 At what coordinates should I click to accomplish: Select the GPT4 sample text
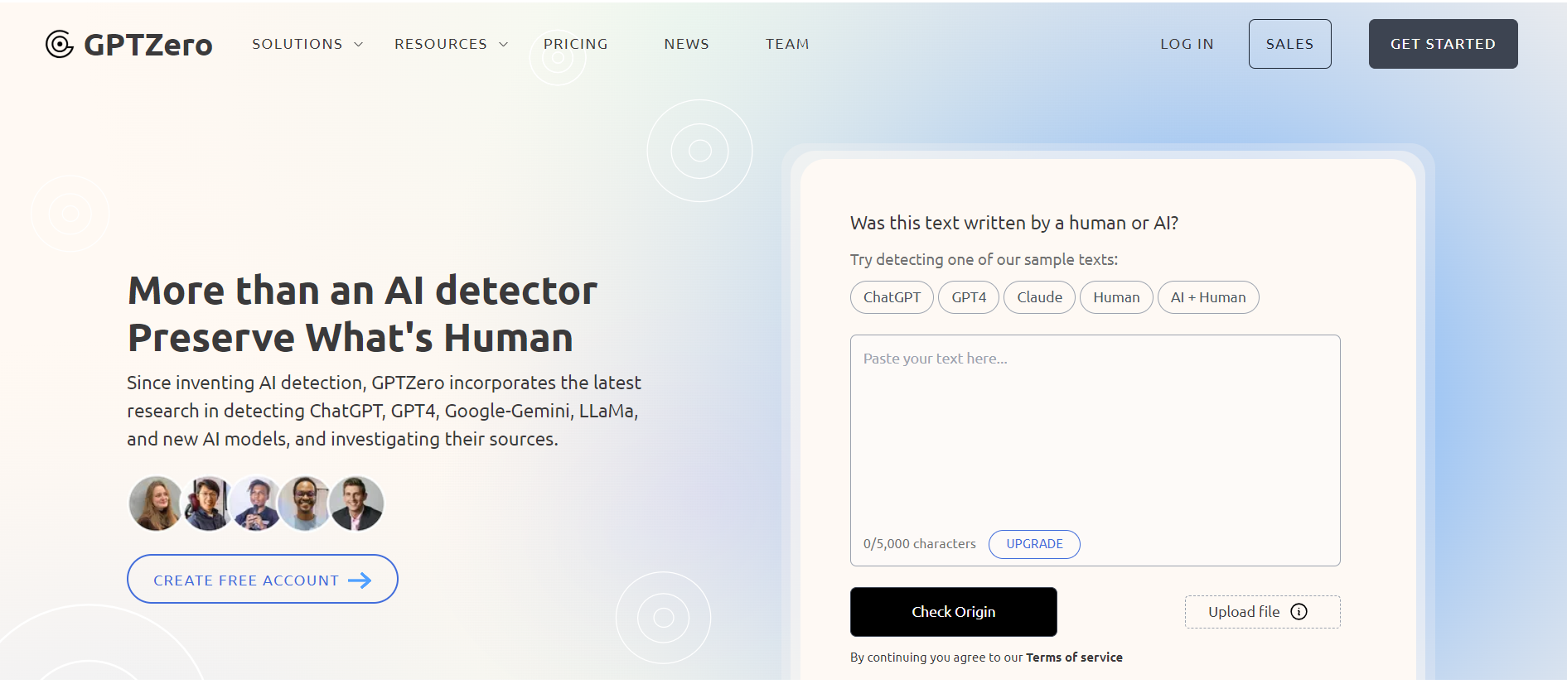(969, 297)
